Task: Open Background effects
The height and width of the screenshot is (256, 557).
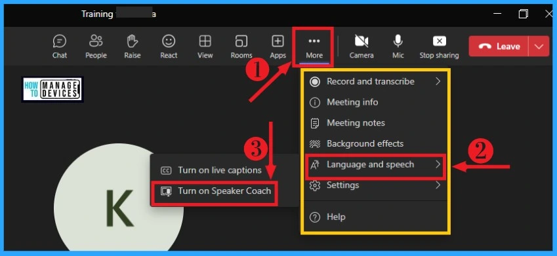Action: [376, 143]
